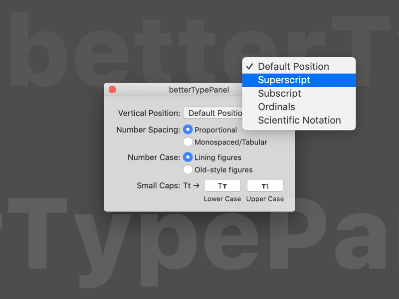
Task: Click the Number Spacing label
Action: (148, 130)
